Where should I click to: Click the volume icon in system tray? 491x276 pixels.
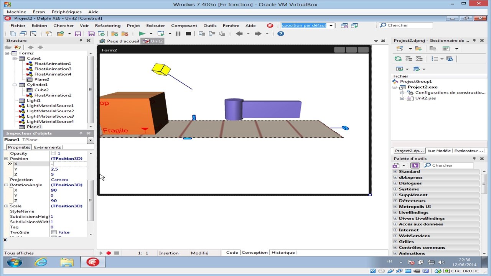pyautogui.click(x=441, y=263)
